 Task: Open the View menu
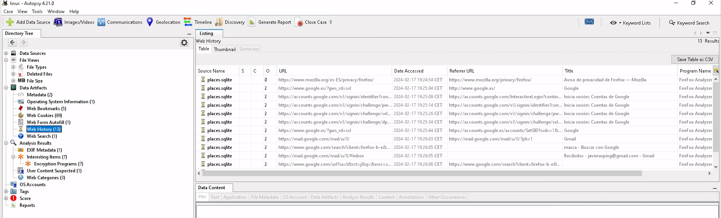pyautogui.click(x=22, y=12)
